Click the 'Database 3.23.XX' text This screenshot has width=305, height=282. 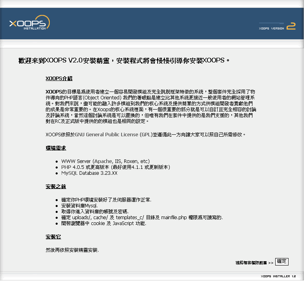coord(99,174)
